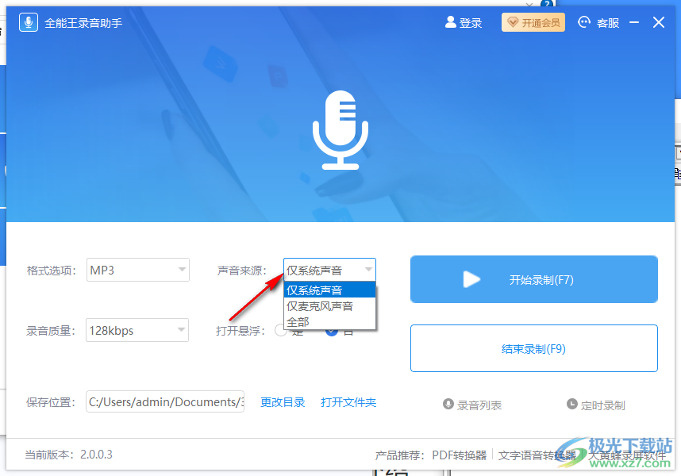
Task: Click the microphone logo in the title bar
Action: coord(28,21)
